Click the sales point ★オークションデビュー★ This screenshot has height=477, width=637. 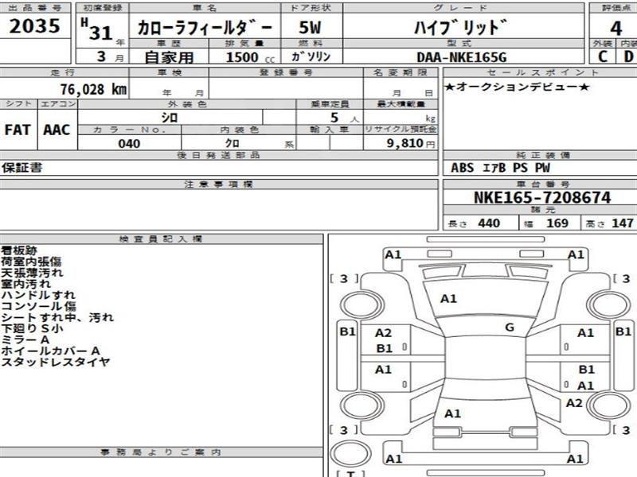click(x=516, y=87)
